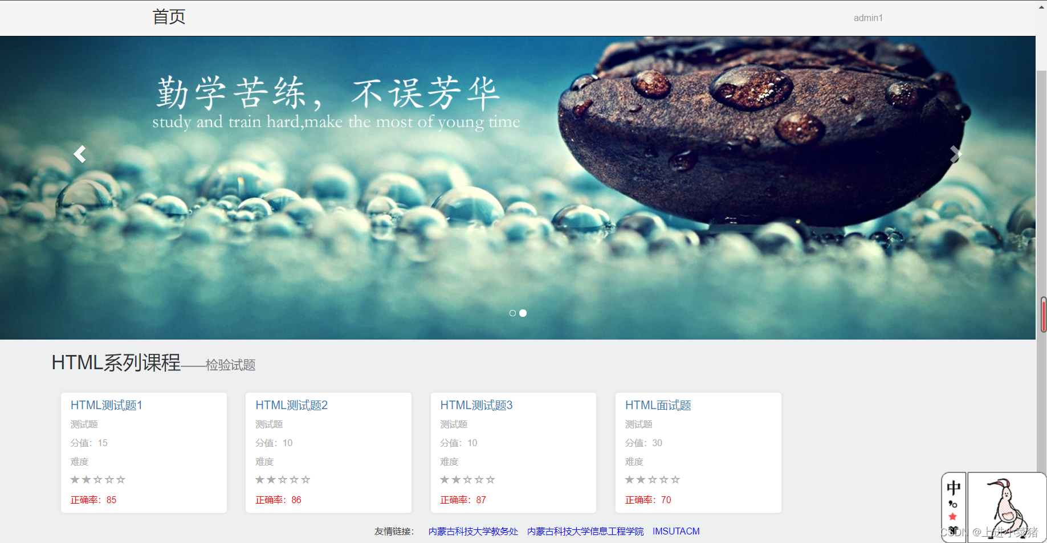The width and height of the screenshot is (1047, 543).
Task: Select the first carousel indicator dot
Action: pyautogui.click(x=512, y=313)
